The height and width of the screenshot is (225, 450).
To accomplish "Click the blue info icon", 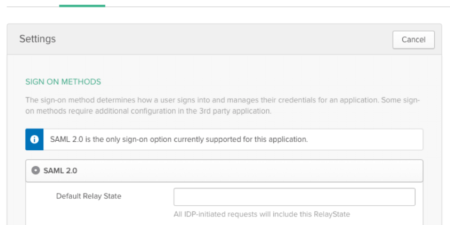I will (34, 140).
